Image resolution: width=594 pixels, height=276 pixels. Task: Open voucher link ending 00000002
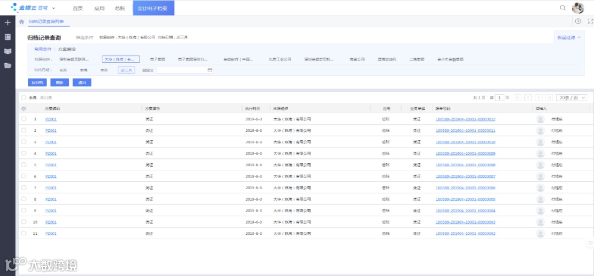[x=466, y=234]
